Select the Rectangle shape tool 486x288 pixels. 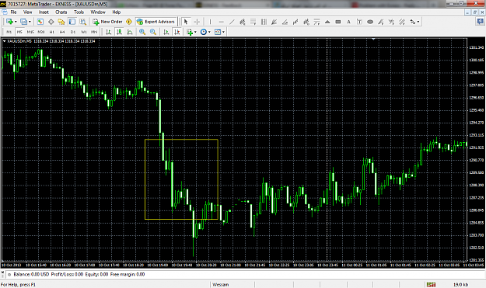click(x=338, y=22)
